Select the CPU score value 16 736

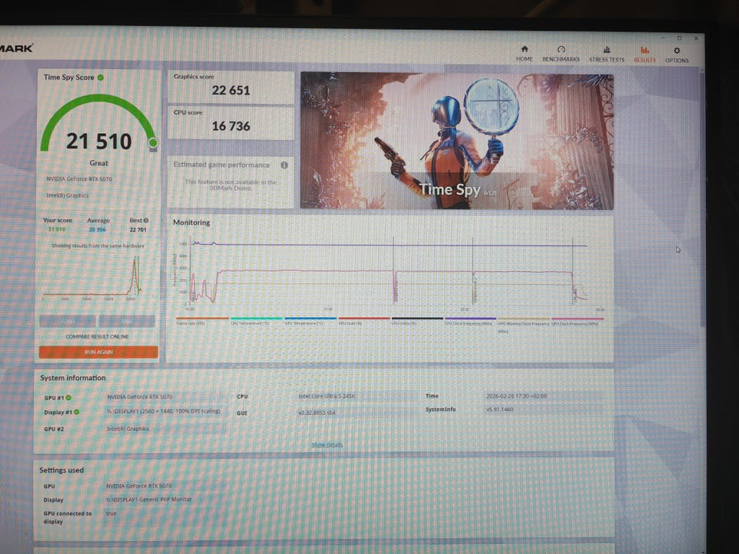[x=231, y=126]
